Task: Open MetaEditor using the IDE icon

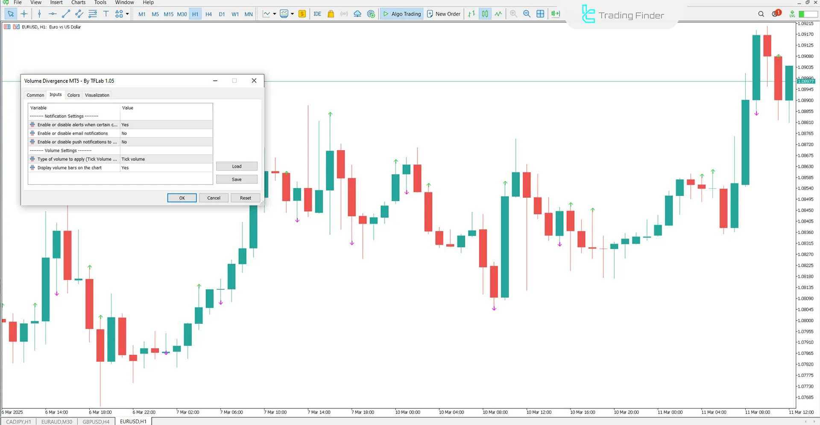Action: click(x=317, y=14)
